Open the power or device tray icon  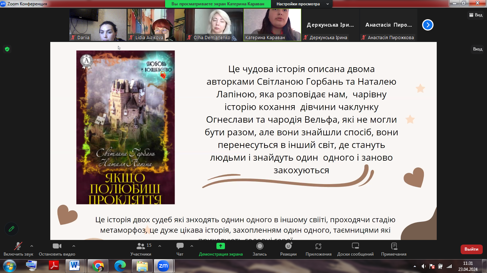441,266
